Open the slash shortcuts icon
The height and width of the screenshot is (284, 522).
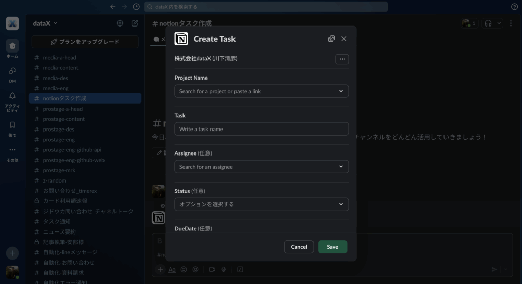coord(240,269)
